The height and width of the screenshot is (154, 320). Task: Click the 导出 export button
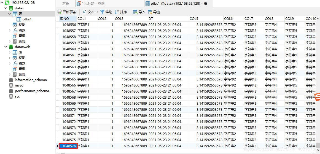point(154,12)
